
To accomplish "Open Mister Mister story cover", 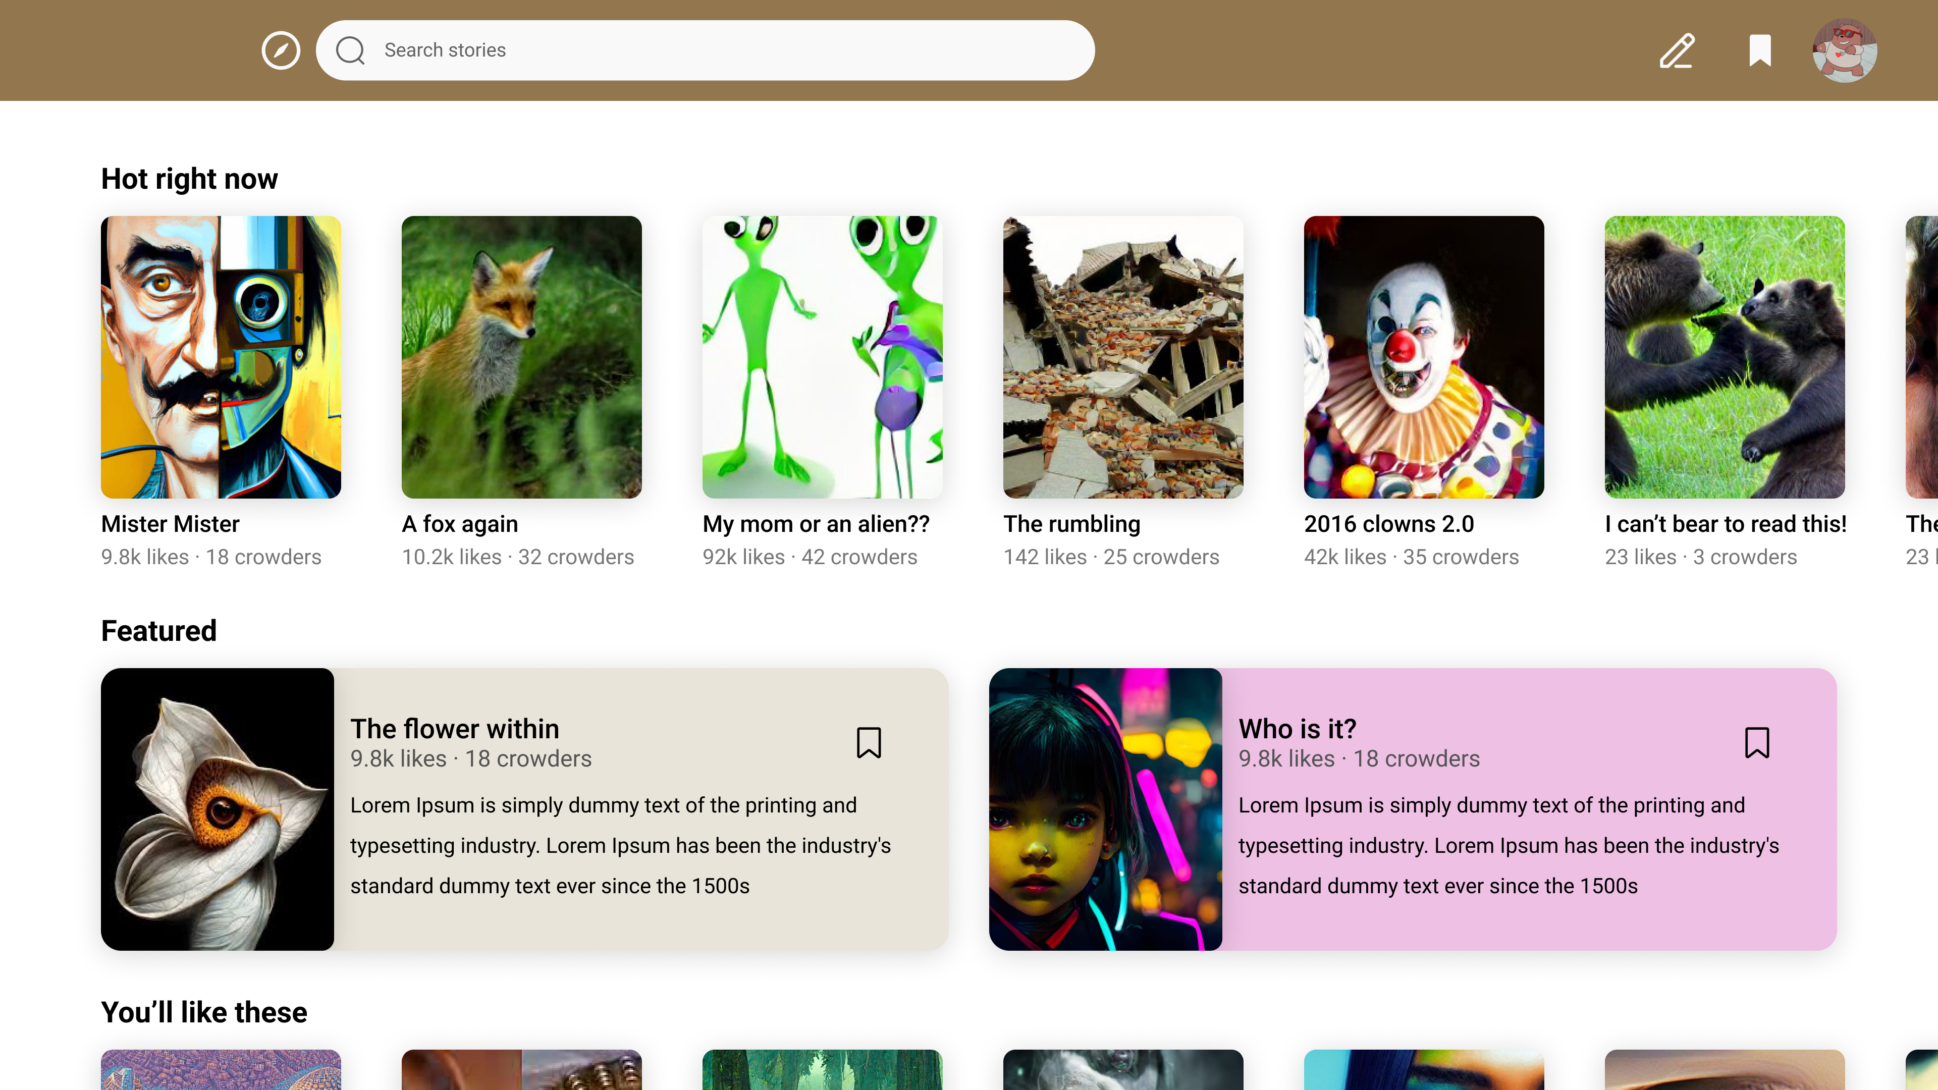I will click(x=221, y=357).
